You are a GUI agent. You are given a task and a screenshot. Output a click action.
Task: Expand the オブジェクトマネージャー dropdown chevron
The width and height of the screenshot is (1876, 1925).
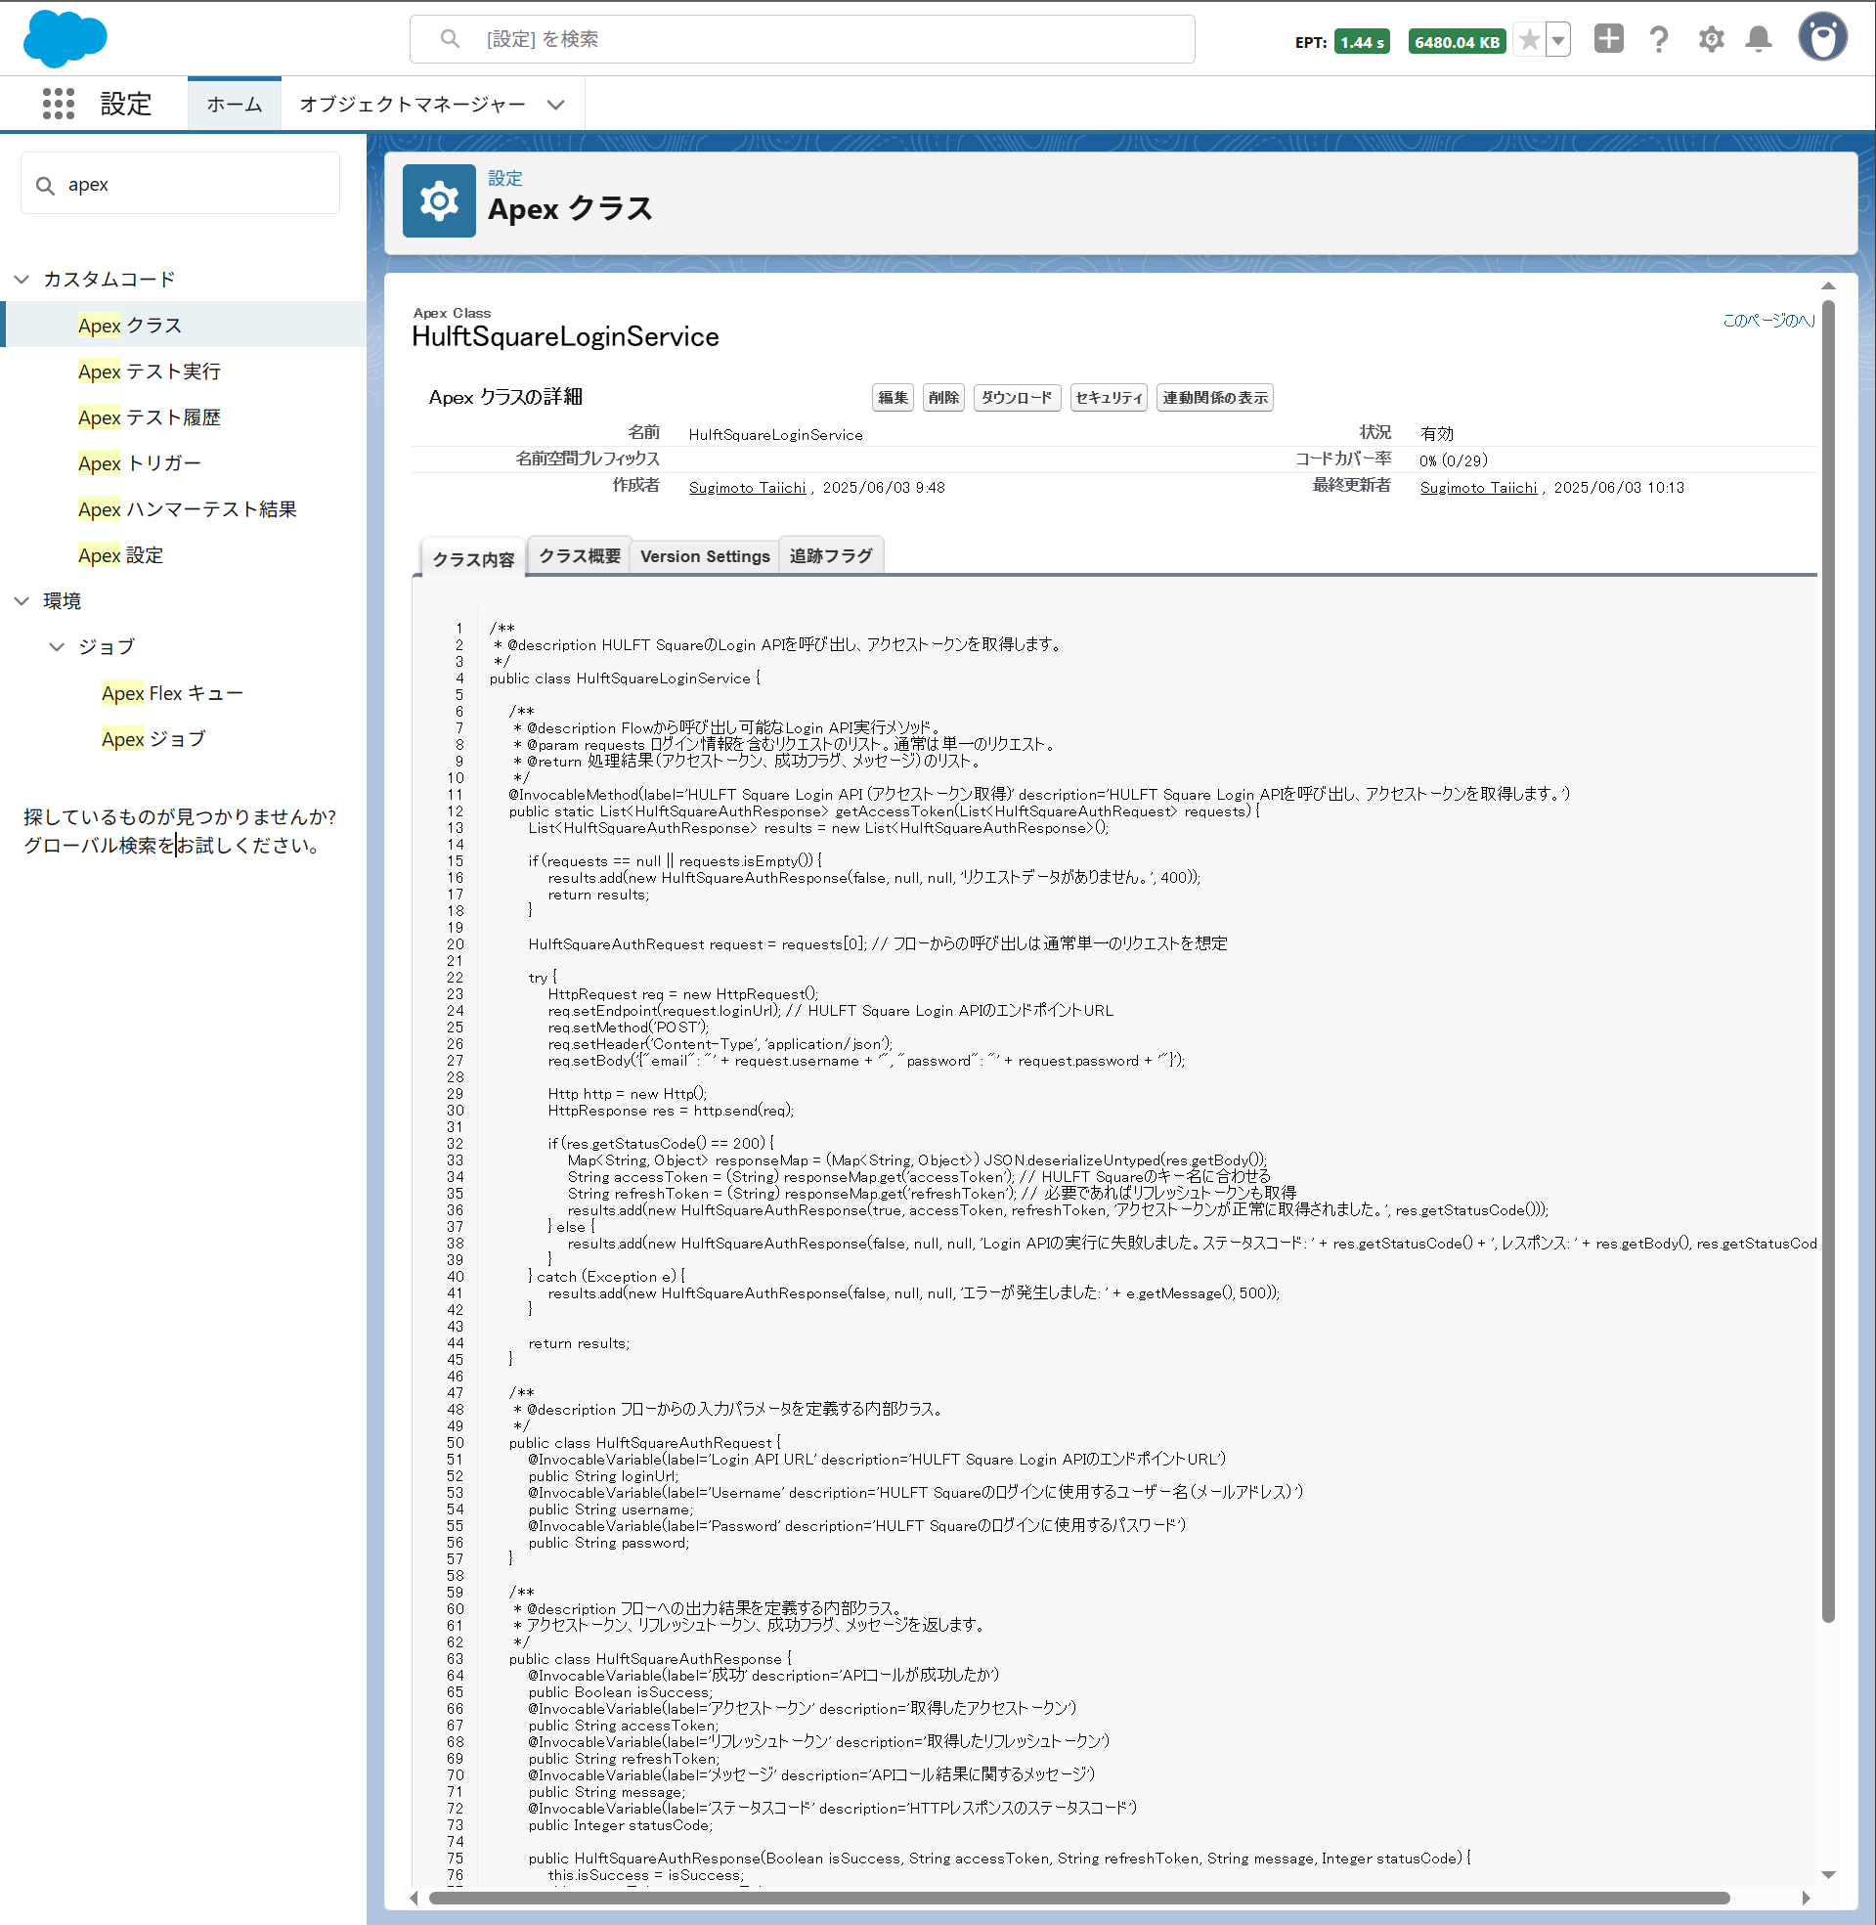[555, 105]
